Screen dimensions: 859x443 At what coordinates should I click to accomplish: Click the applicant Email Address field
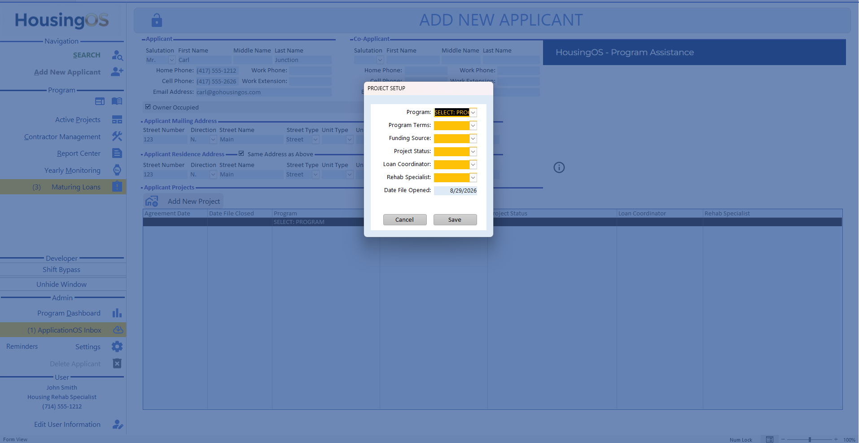pyautogui.click(x=263, y=92)
